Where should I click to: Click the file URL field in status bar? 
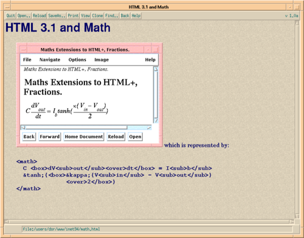pyautogui.click(x=157, y=229)
